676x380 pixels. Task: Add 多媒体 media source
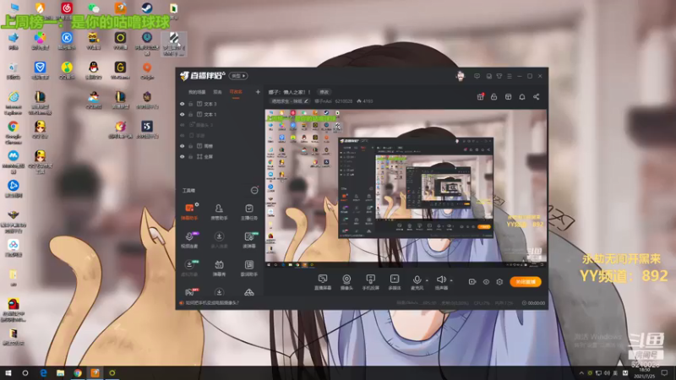[x=395, y=282]
